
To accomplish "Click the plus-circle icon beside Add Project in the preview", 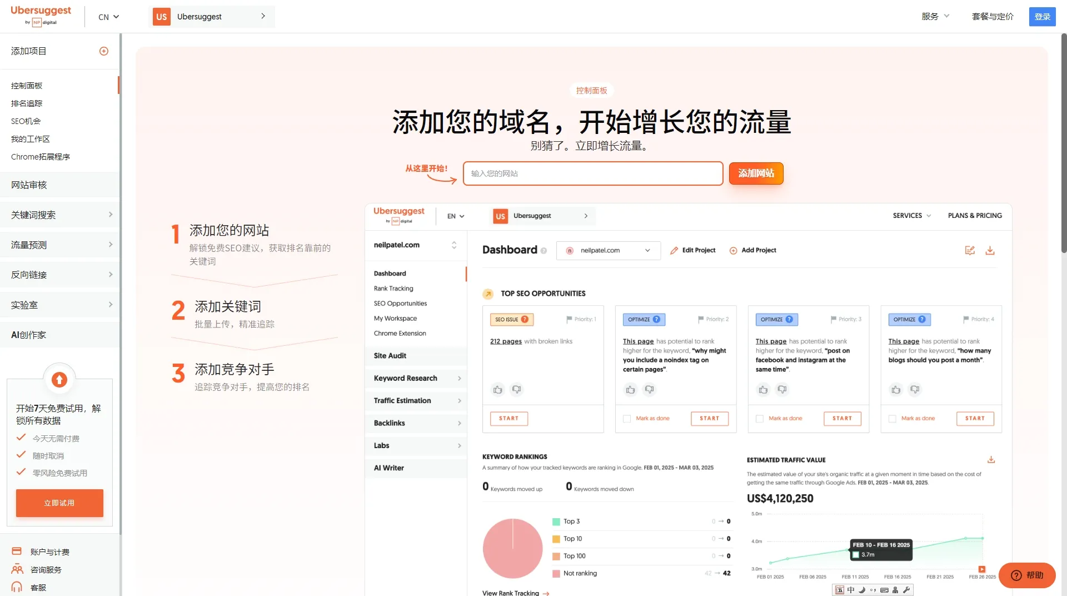I will 734,251.
